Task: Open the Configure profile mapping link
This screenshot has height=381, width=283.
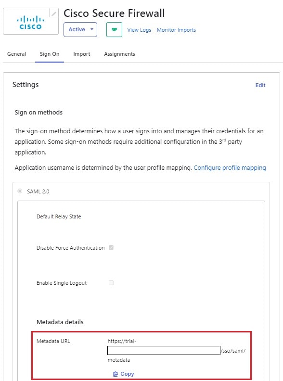Action: click(x=230, y=168)
